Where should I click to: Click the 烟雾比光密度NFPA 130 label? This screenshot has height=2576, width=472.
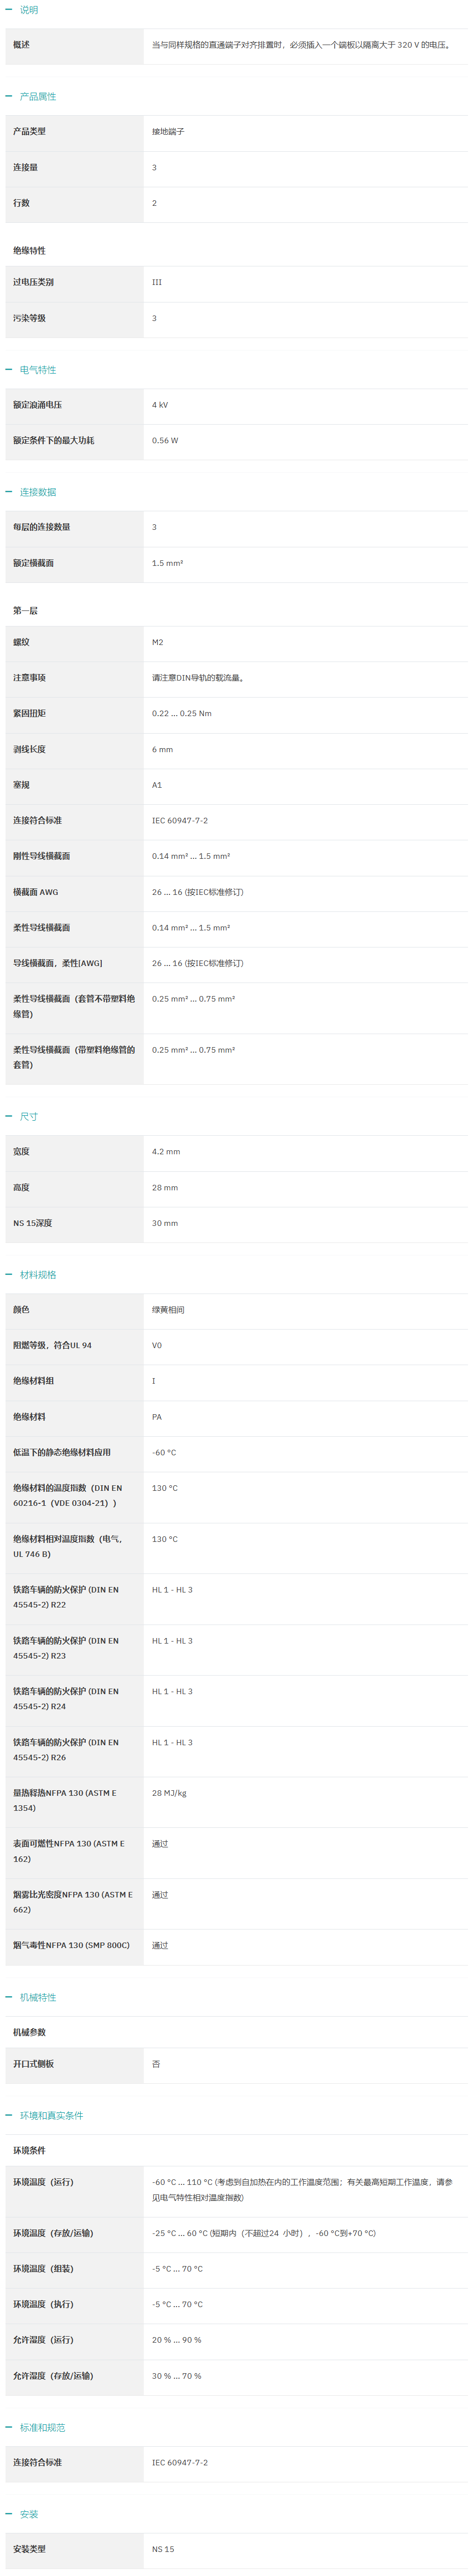[73, 1902]
